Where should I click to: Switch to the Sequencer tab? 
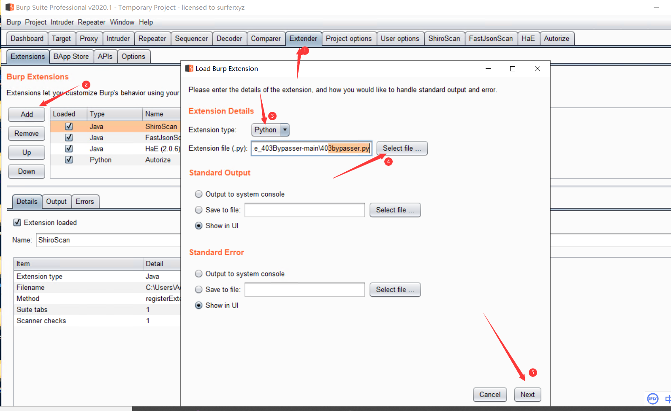(191, 38)
